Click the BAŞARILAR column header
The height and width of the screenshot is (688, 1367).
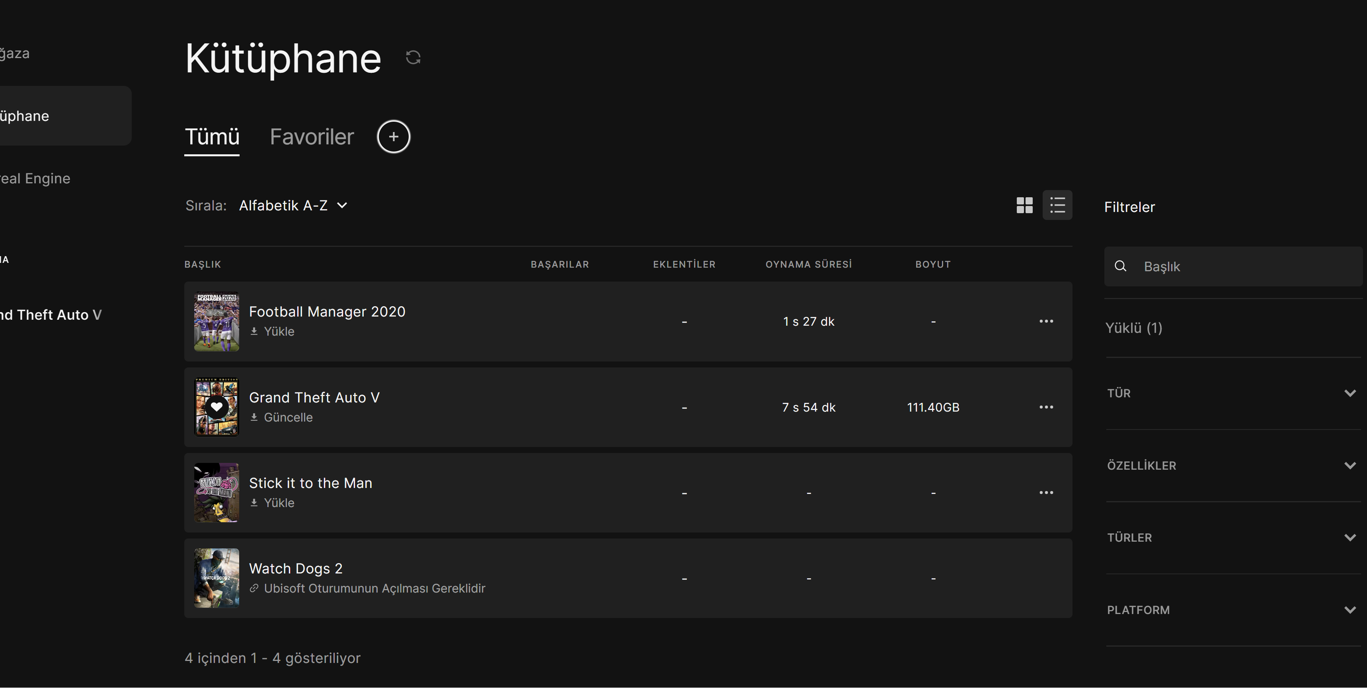click(x=560, y=264)
